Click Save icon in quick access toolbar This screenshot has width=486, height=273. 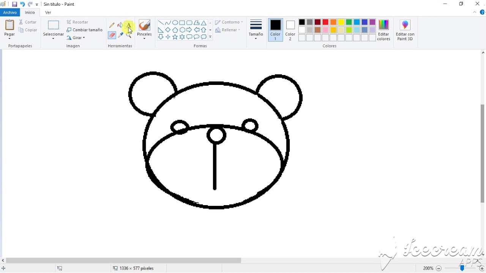pos(14,4)
